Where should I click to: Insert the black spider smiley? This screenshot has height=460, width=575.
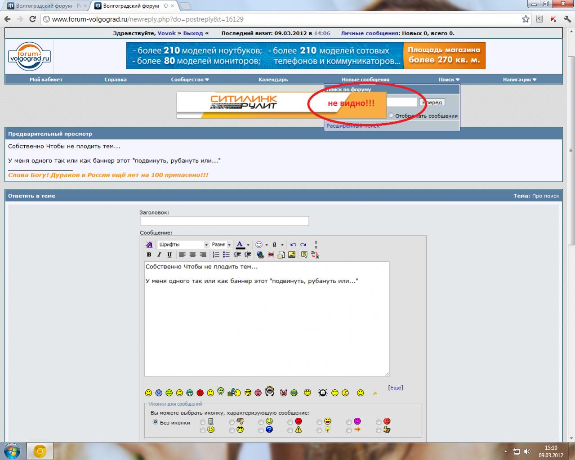pos(322,393)
